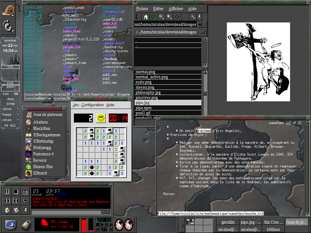The image size is (311, 233).
Task: Toggle the pushpin float button in viewer toolbar
Action: 200,17
